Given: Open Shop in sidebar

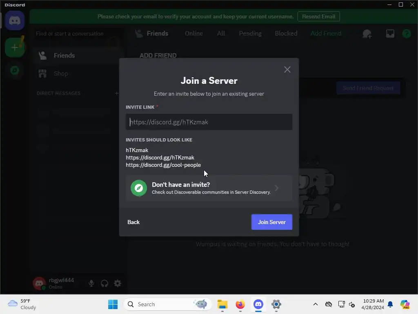Looking at the screenshot, I should click(x=77, y=74).
